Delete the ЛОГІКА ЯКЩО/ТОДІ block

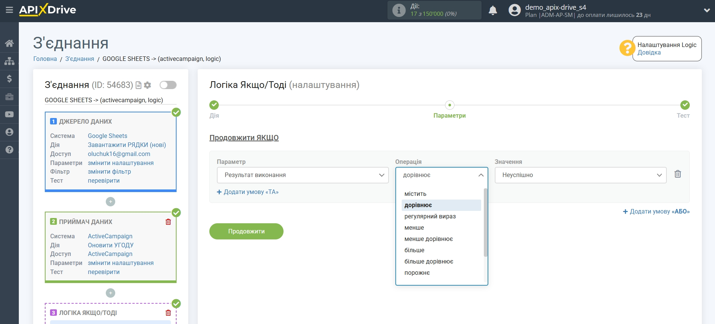pyautogui.click(x=168, y=313)
